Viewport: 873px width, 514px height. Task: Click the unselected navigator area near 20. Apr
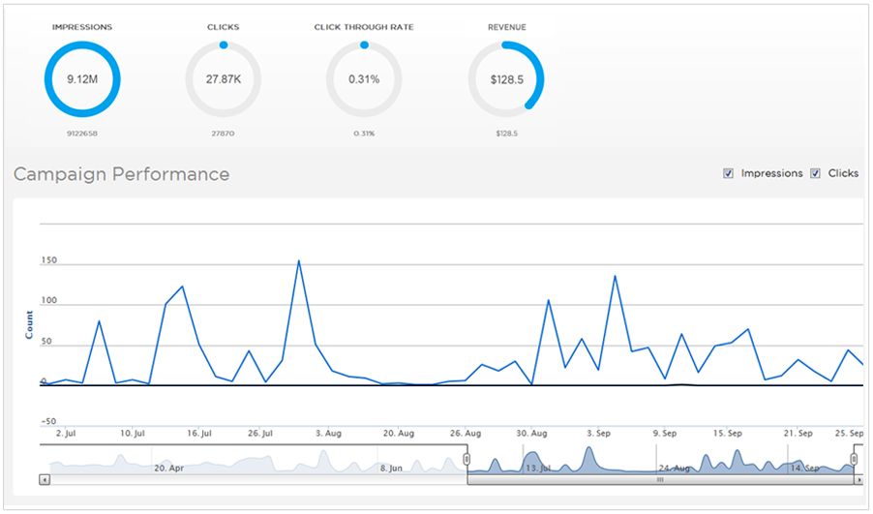click(x=168, y=467)
